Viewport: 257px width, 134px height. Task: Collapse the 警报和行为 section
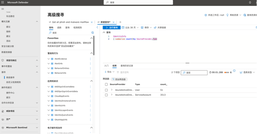[x=91, y=53]
